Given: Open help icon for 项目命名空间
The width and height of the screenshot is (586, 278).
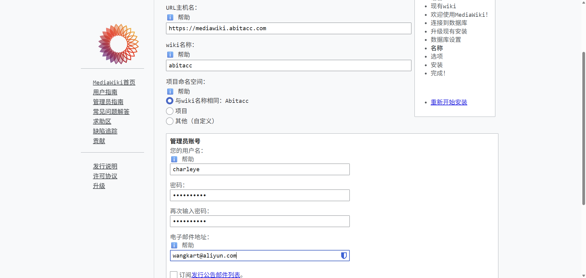Looking at the screenshot, I should [x=170, y=92].
